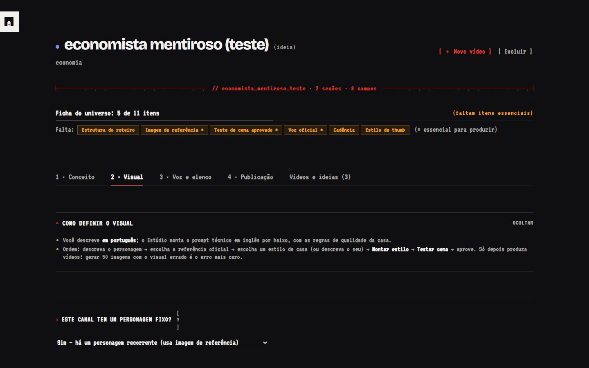Click the 'Este canal tem um personagem fixo?' heading
The height and width of the screenshot is (368, 589).
(117, 320)
